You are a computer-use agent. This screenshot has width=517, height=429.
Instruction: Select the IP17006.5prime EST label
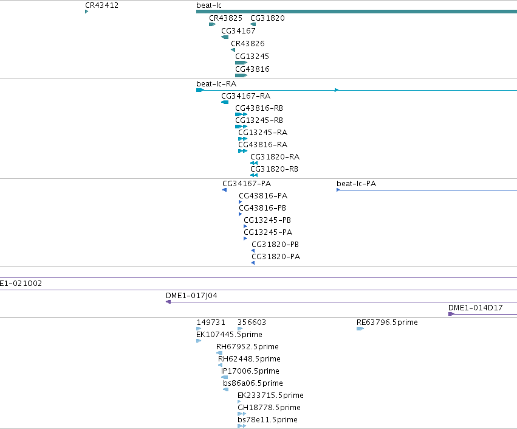pos(250,371)
